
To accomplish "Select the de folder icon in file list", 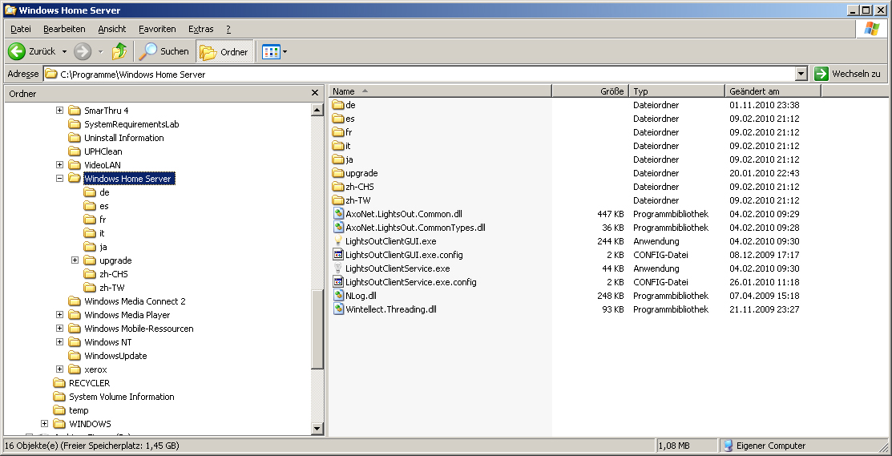I will [338, 105].
